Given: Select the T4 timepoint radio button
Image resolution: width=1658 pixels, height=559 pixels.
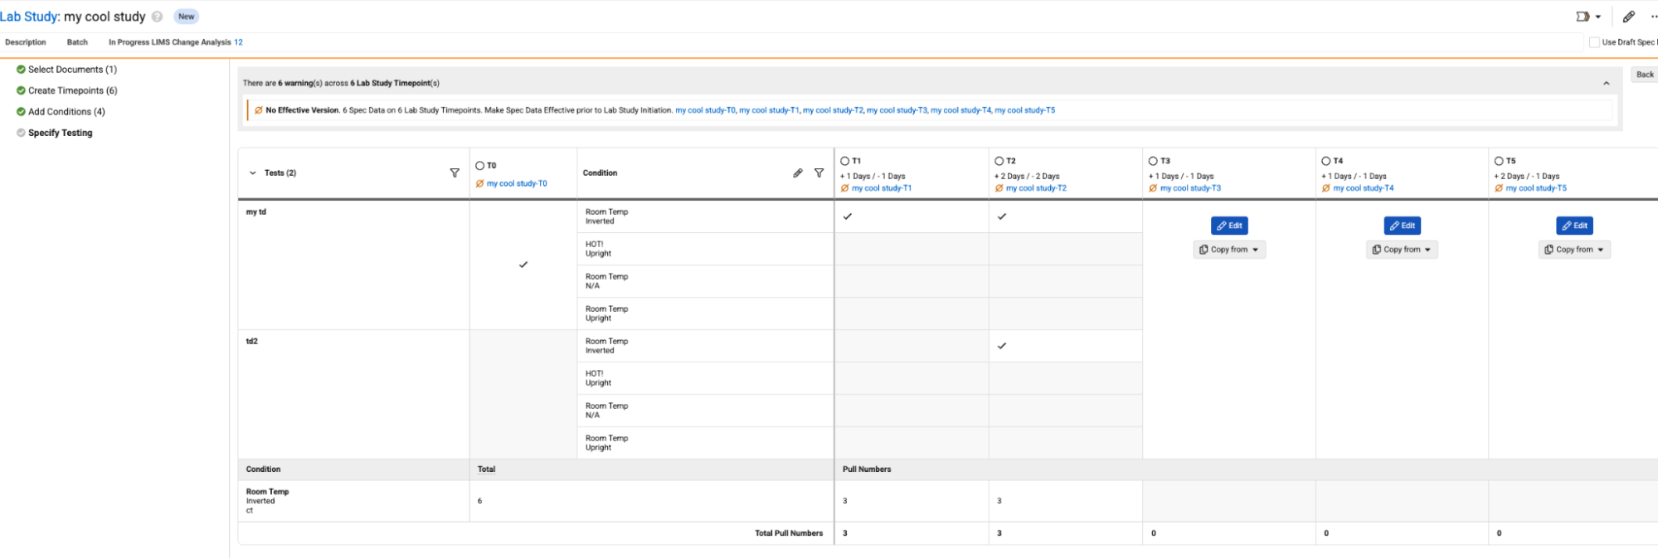Looking at the screenshot, I should click(1326, 161).
